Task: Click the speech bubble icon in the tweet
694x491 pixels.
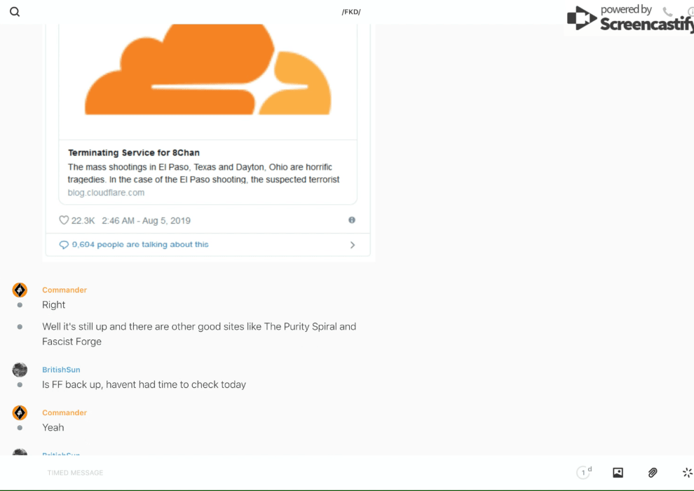Action: coord(64,245)
